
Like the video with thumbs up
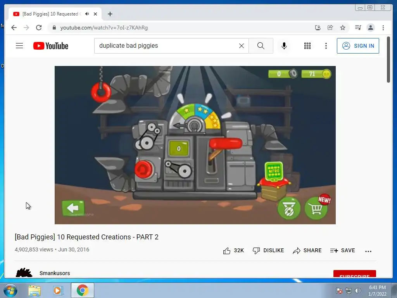[x=233, y=250]
